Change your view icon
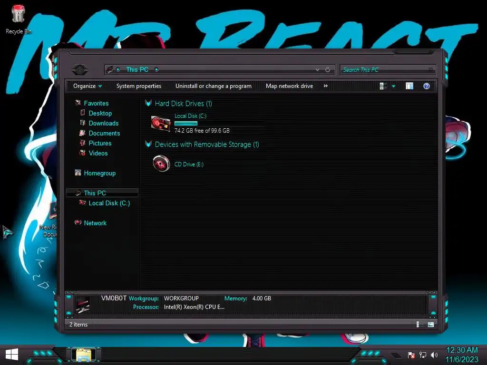Screen dimensions: 487x365 coord(383,86)
